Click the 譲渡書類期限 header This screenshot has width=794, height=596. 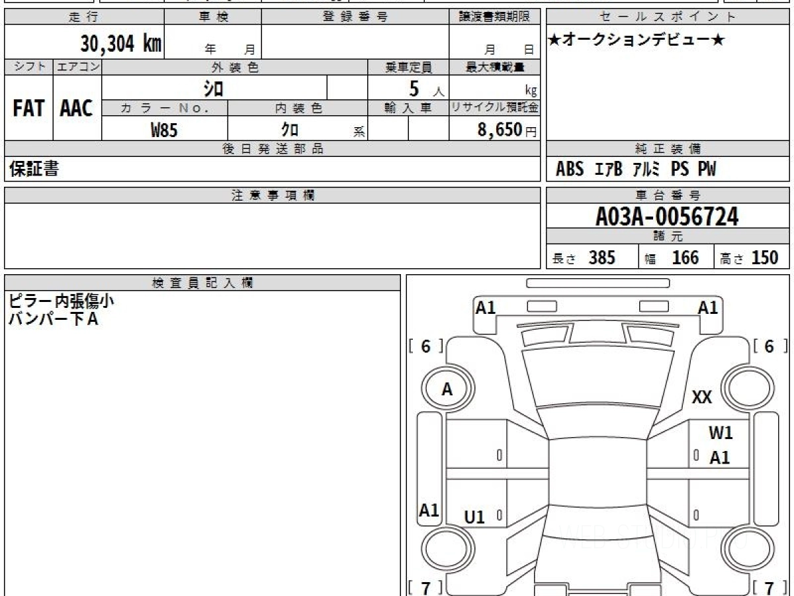click(495, 17)
